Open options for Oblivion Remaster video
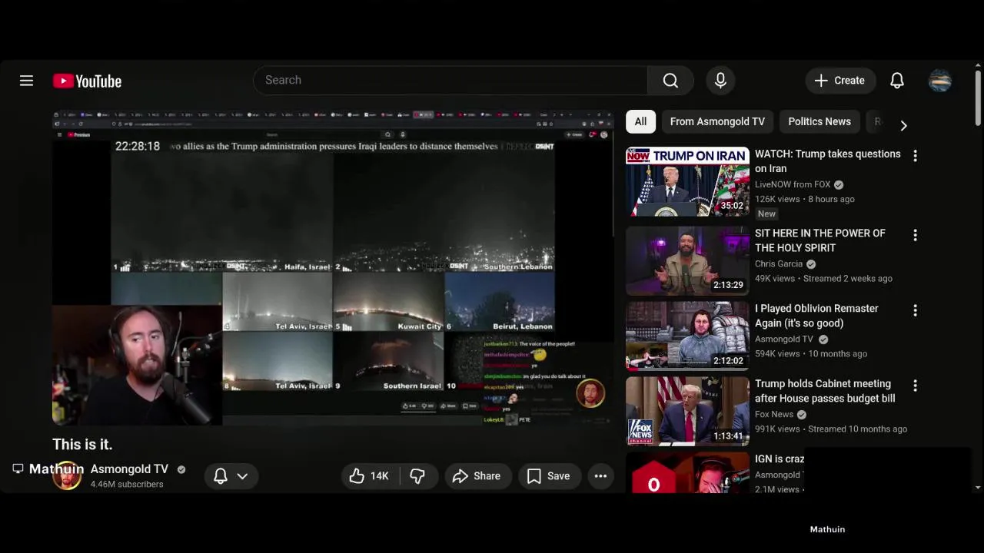This screenshot has height=553, width=984. (915, 310)
